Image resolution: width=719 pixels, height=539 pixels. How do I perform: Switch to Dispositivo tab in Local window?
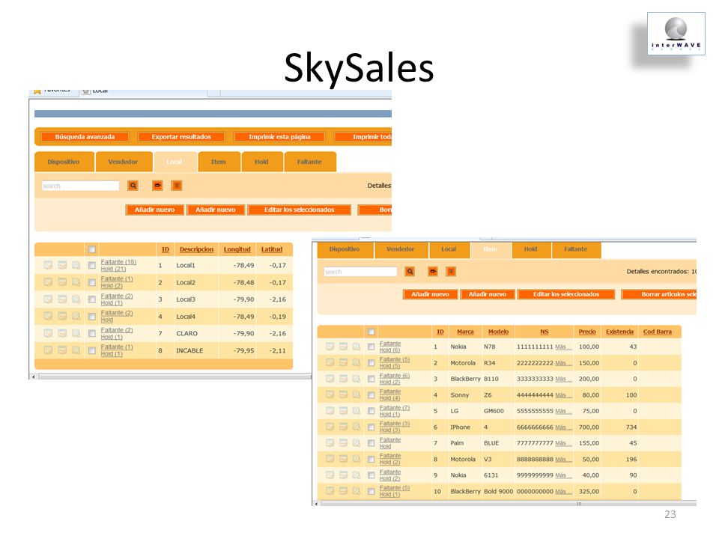64,162
